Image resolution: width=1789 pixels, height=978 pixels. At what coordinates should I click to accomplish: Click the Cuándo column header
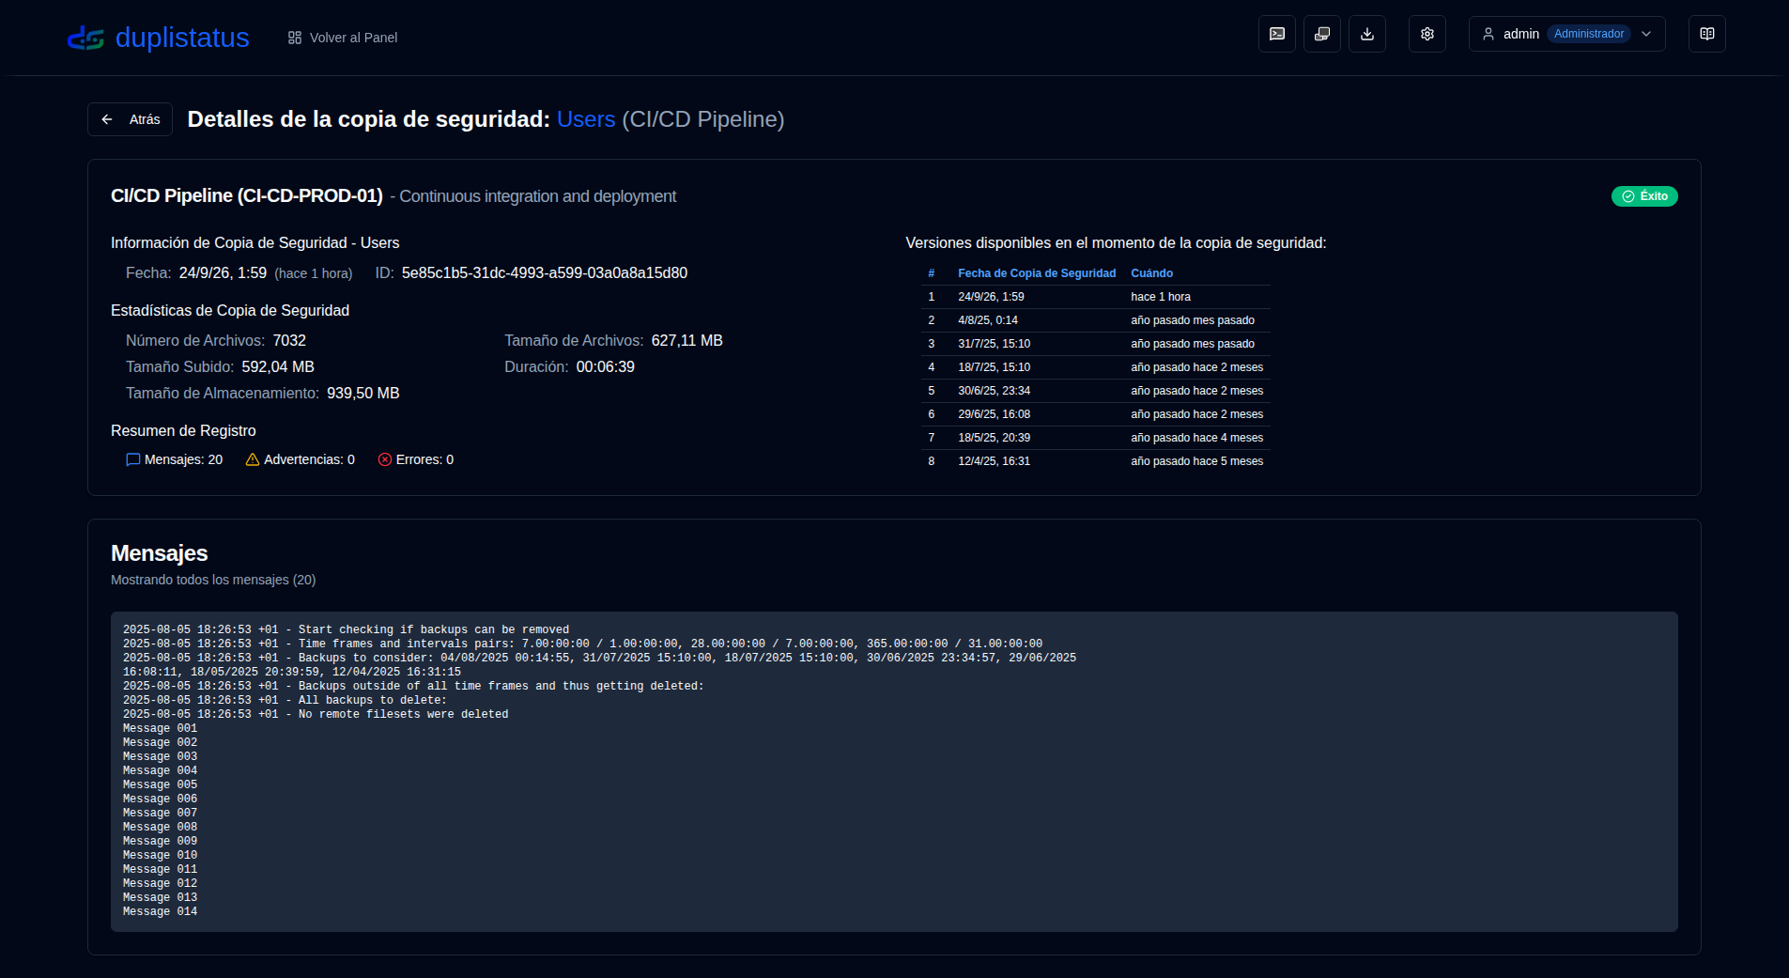pos(1151,273)
